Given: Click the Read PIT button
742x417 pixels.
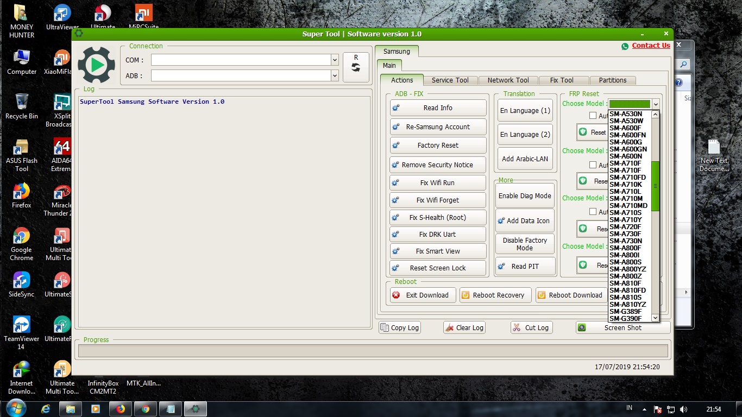Looking at the screenshot, I should point(525,267).
